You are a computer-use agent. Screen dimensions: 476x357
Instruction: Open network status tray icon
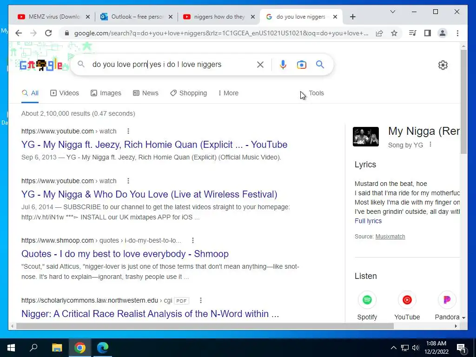tap(405, 348)
